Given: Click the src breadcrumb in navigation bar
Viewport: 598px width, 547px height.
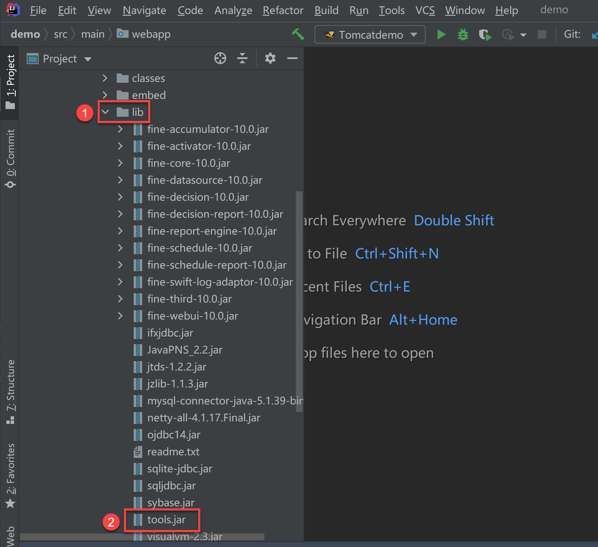Looking at the screenshot, I should point(60,34).
